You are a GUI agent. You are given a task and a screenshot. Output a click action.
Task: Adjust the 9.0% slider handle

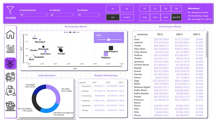click(x=109, y=40)
